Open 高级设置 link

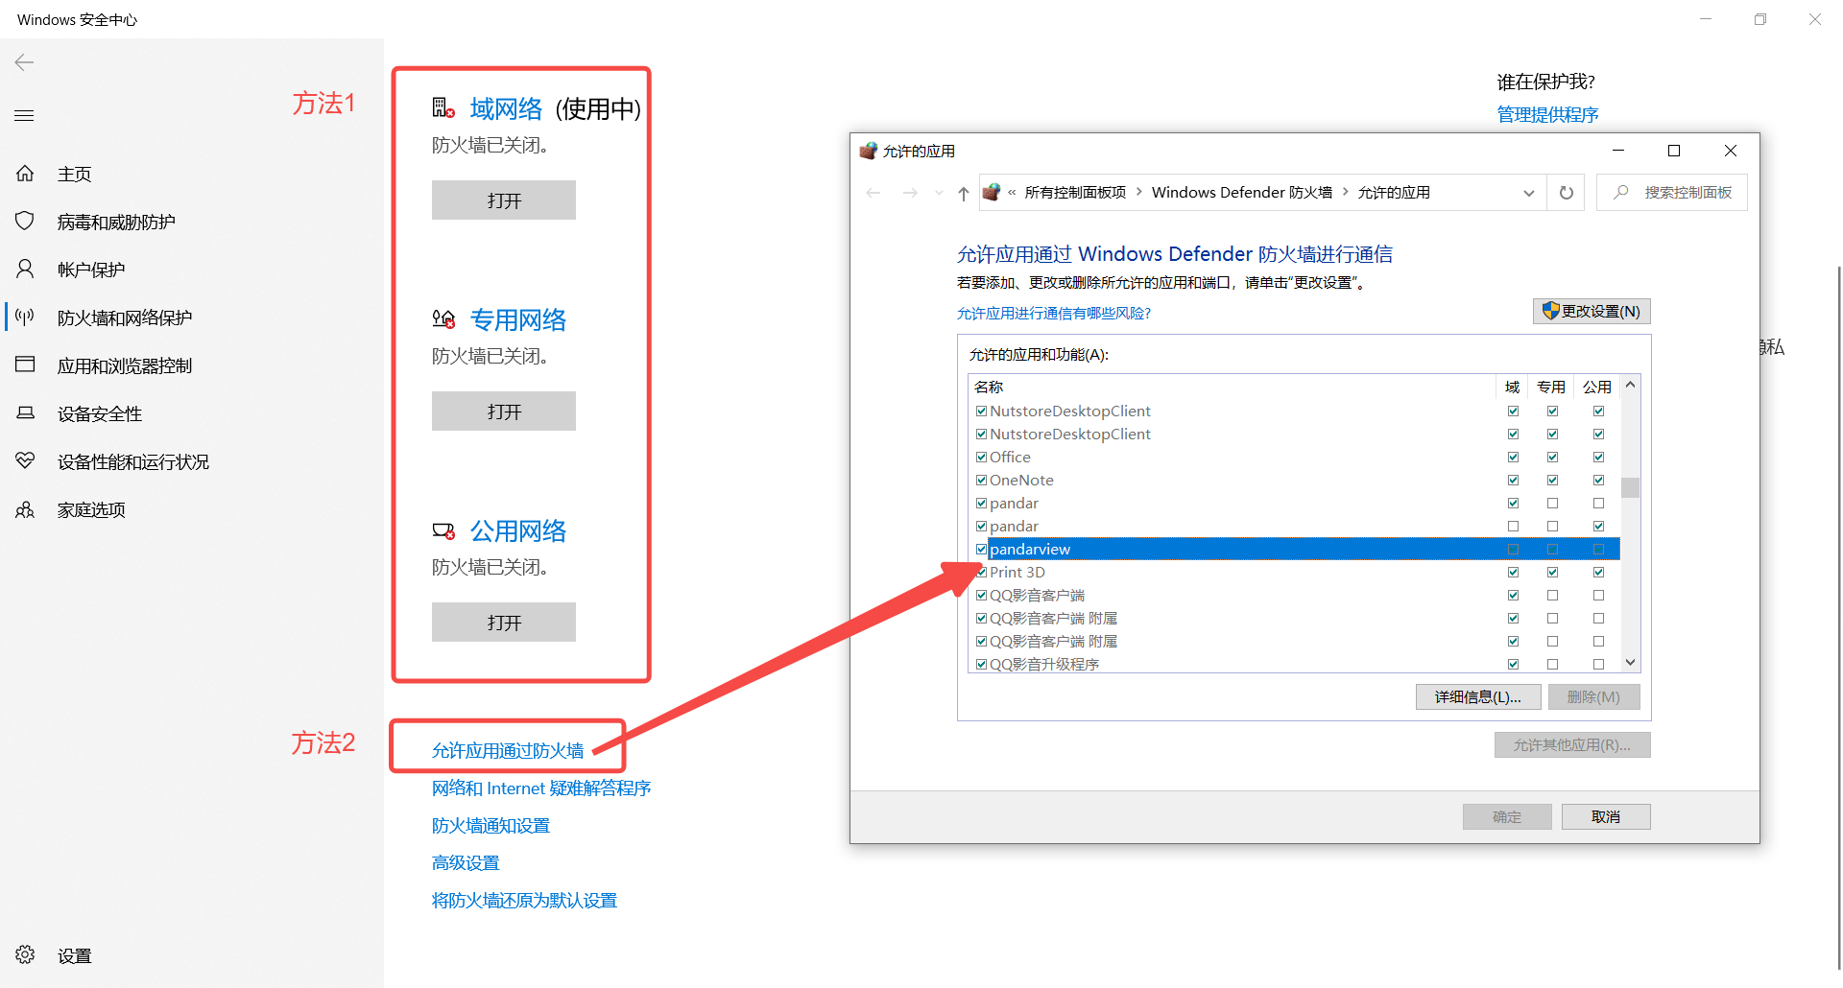[x=466, y=862]
